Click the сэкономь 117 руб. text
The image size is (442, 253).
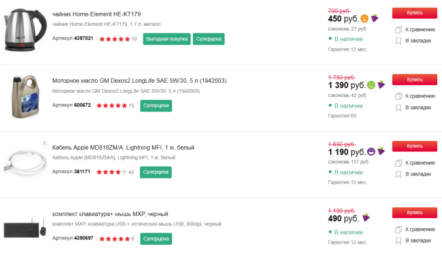(349, 162)
